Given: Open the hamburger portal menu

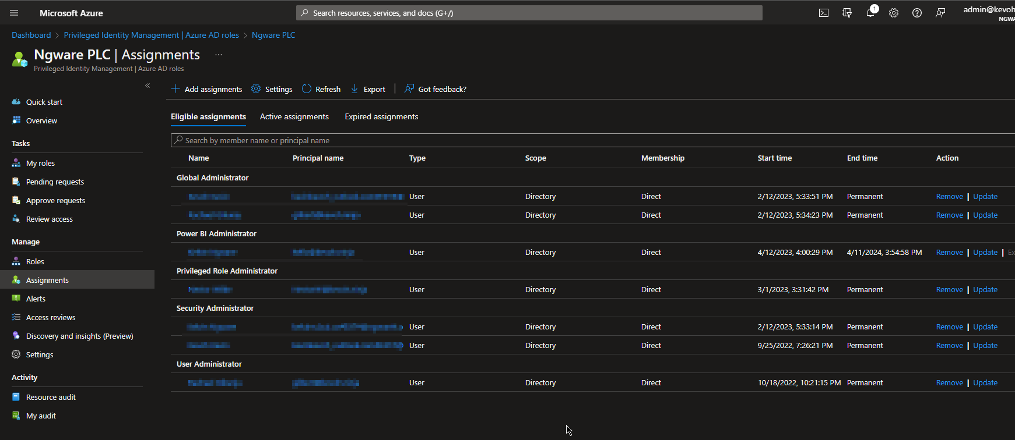Looking at the screenshot, I should [14, 13].
